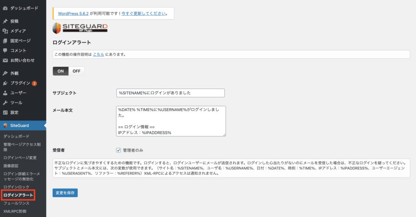Switch login alert OFF
416x217 pixels.
tap(76, 71)
